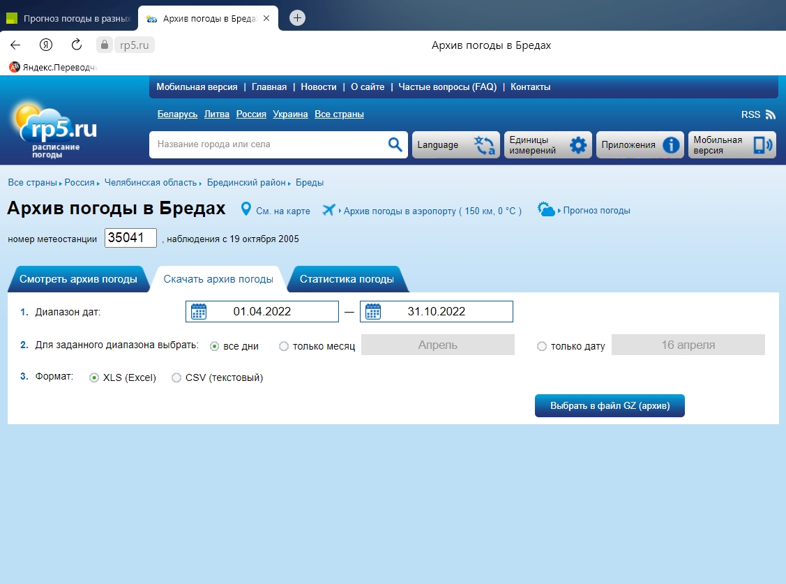Click the units settings gear icon

pos(578,145)
